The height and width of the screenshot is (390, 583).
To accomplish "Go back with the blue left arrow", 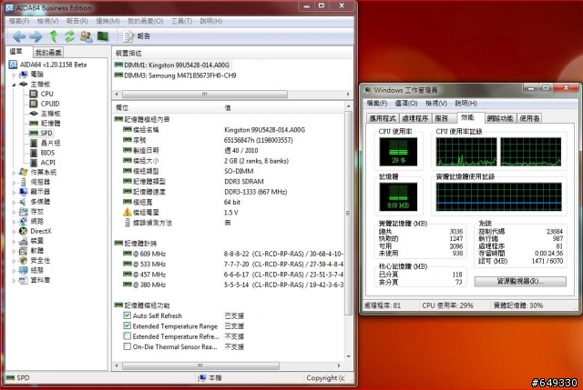I will pyautogui.click(x=19, y=36).
